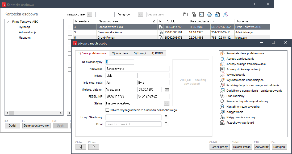Switch to the '2) Inne dane' tab
Viewport: 292px width, 154px height.
coord(120,53)
